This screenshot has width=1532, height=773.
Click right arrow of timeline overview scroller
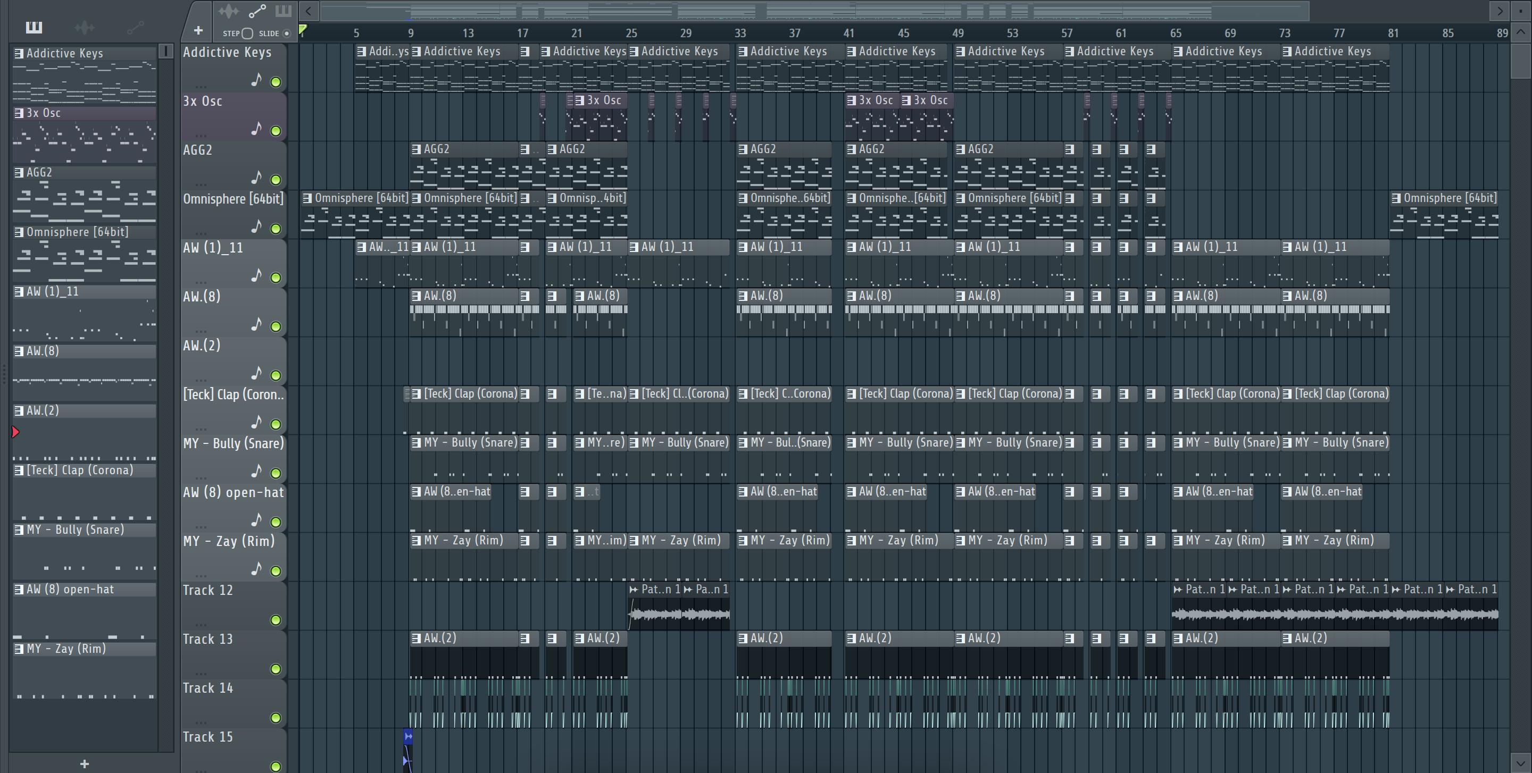point(1500,11)
